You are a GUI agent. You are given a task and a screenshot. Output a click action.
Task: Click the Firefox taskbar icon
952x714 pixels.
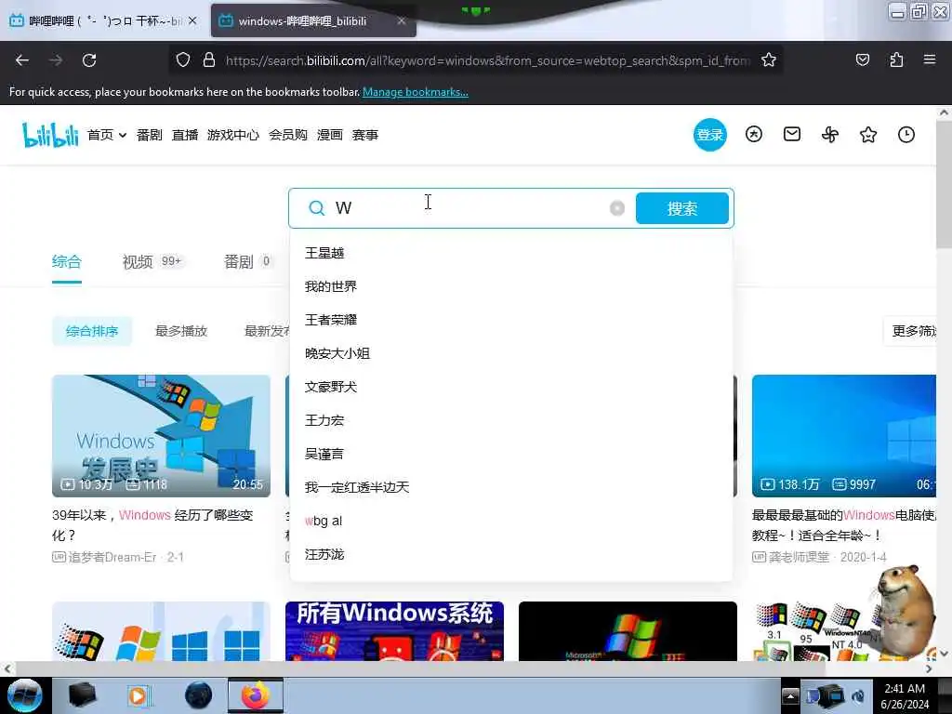point(256,695)
